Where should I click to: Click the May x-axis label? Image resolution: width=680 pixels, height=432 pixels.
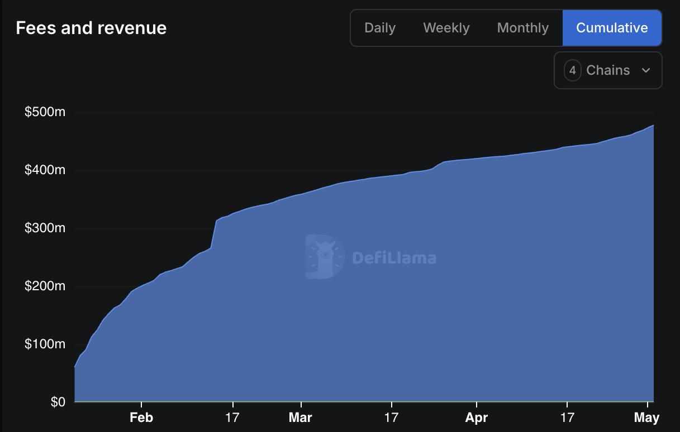coord(648,417)
